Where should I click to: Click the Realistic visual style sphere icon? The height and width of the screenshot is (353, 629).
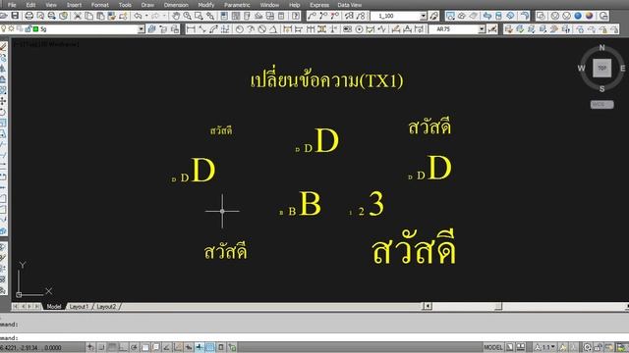point(589,16)
